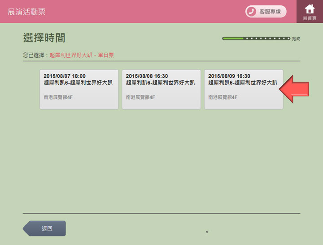Click the house icon to go home

click(x=310, y=9)
